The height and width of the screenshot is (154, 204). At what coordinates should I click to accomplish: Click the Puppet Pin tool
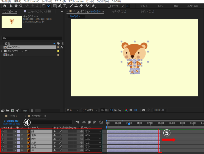[x=93, y=6]
